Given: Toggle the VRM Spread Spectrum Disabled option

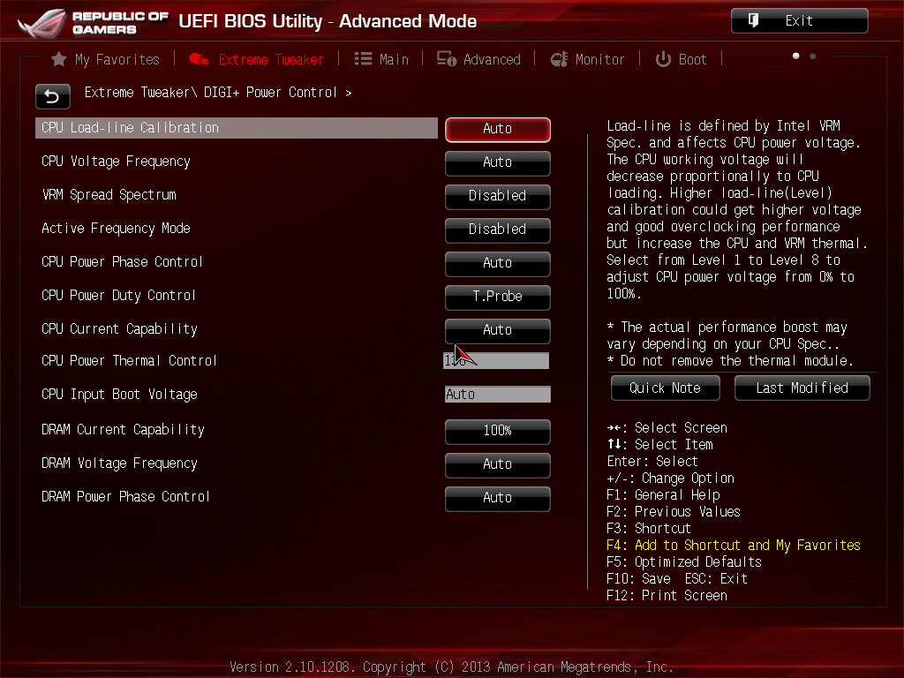Looking at the screenshot, I should pyautogui.click(x=498, y=196).
